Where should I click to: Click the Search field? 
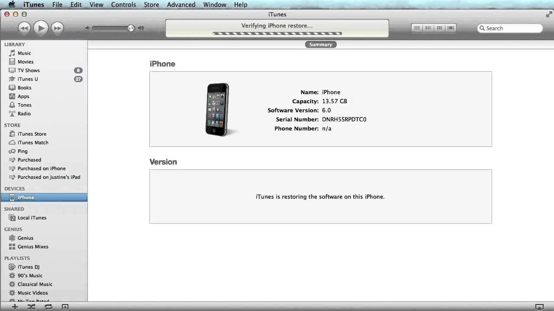(x=510, y=28)
